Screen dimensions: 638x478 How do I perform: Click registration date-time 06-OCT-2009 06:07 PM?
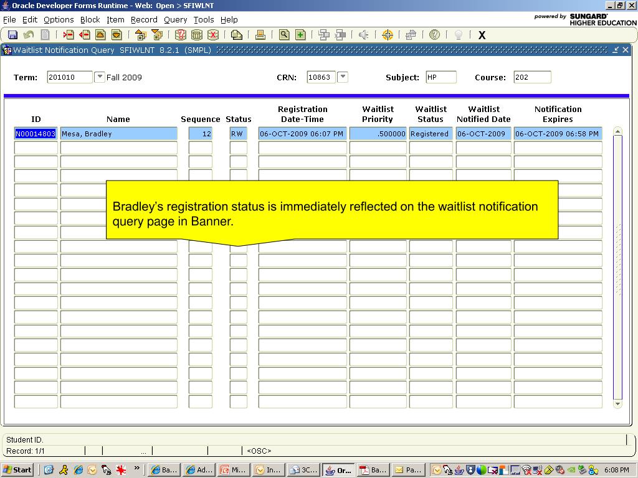coord(302,134)
